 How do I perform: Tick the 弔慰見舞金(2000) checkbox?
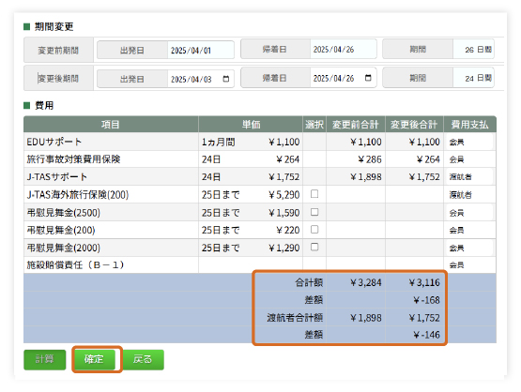314,247
